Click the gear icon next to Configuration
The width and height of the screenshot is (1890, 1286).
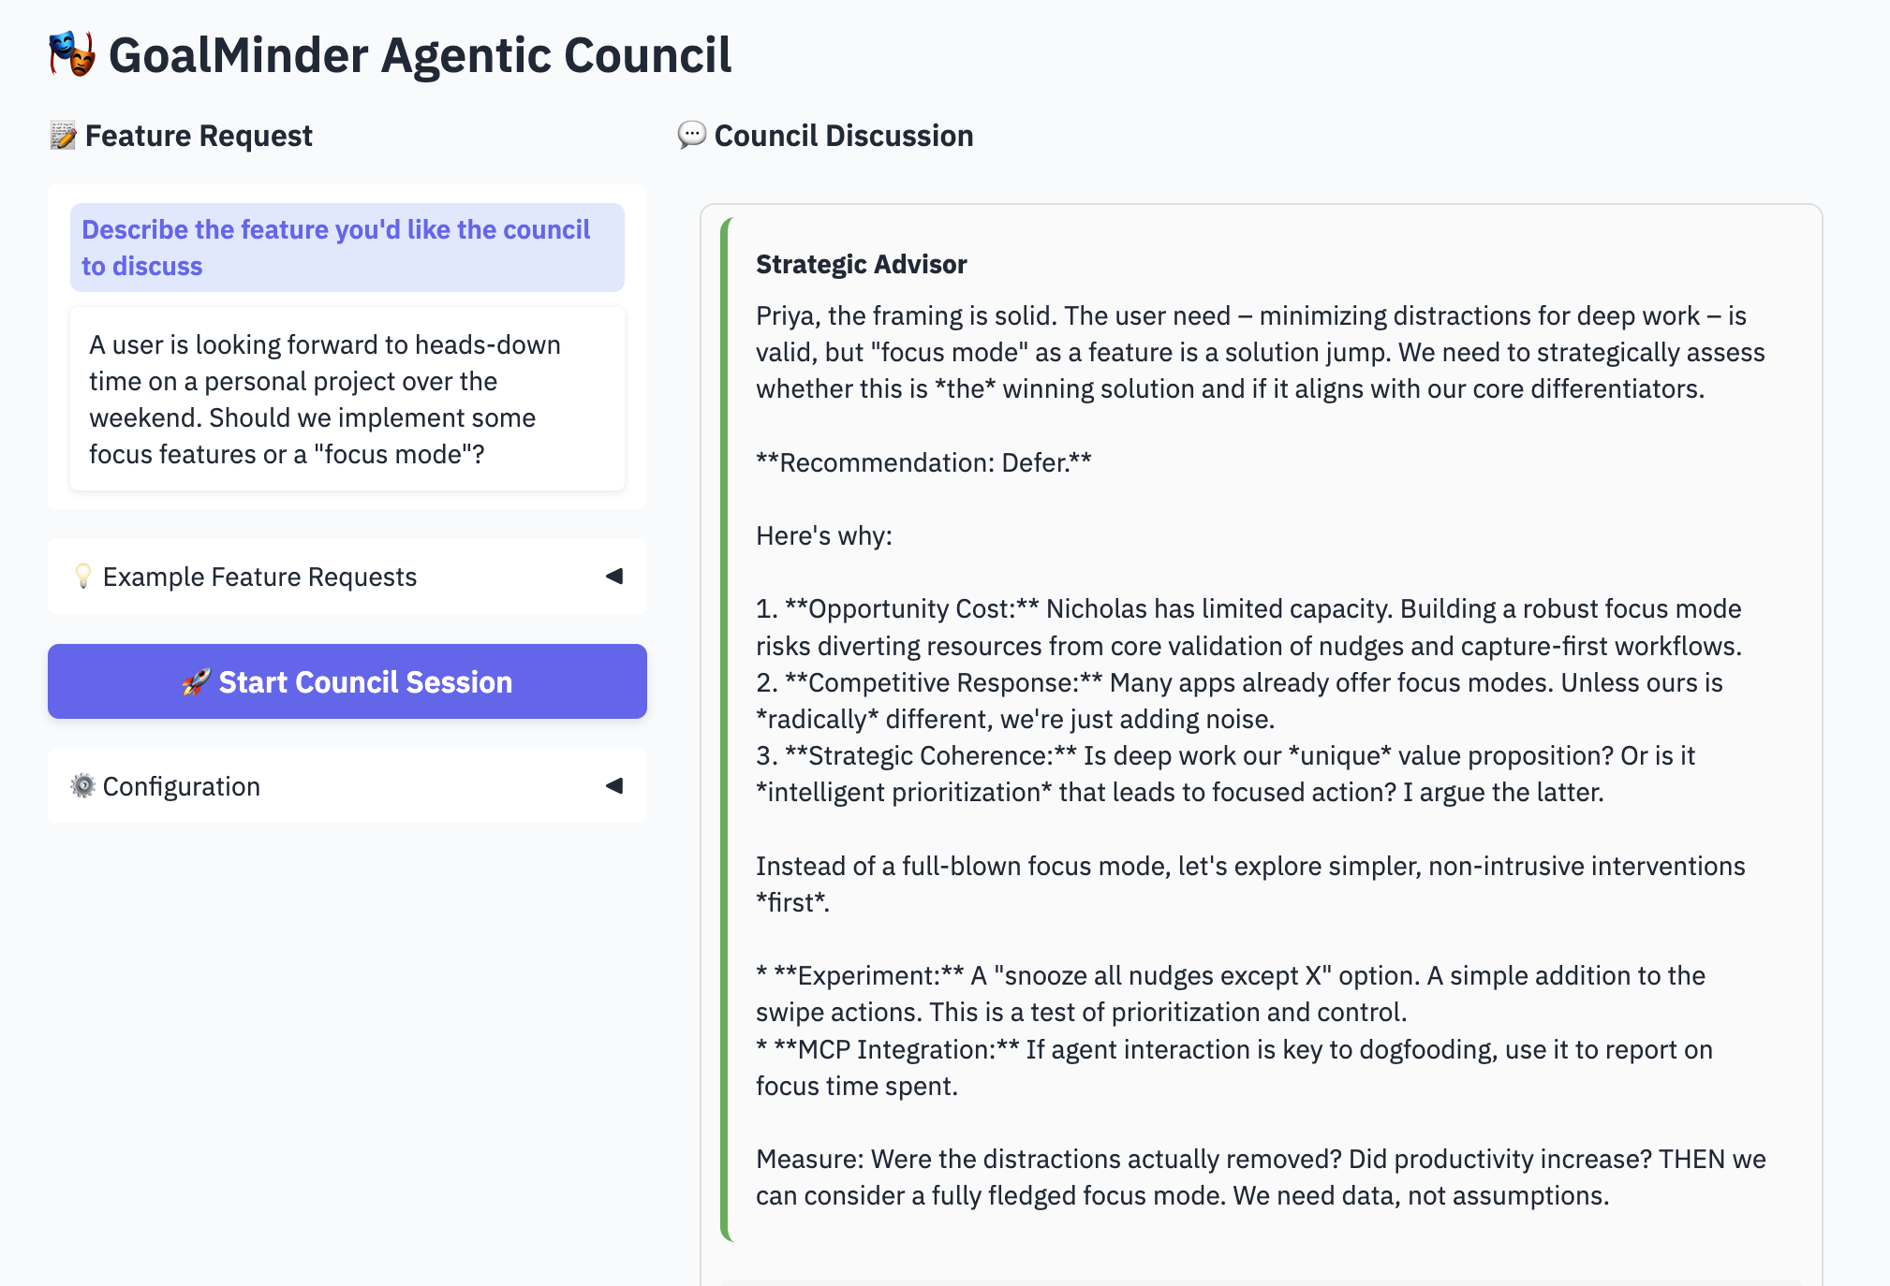tap(83, 786)
